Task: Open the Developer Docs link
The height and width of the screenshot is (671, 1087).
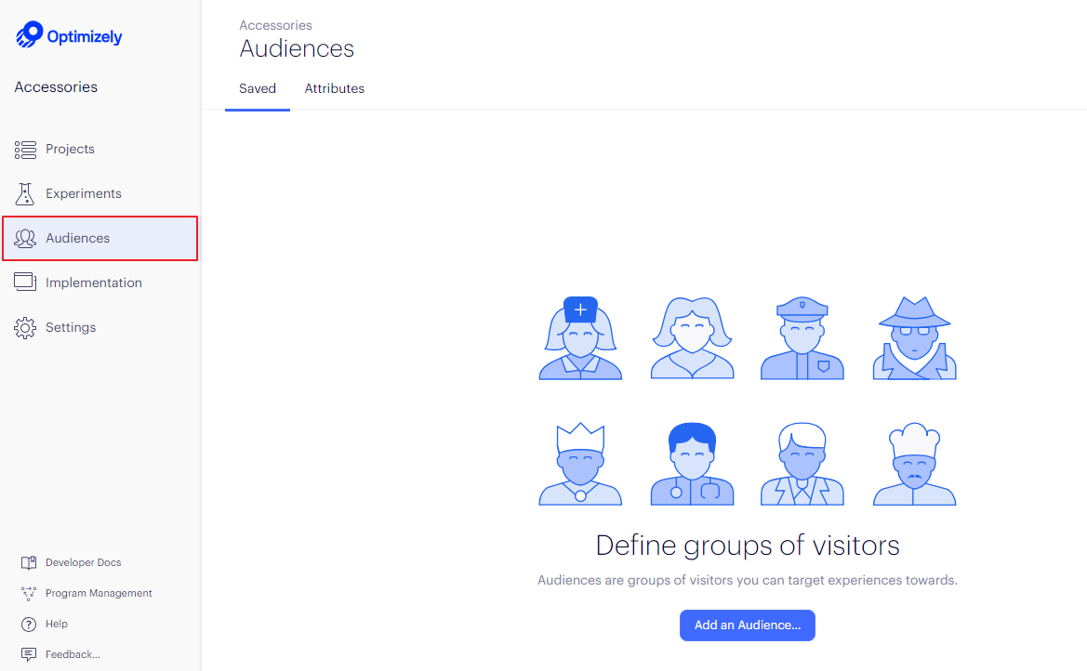Action: click(83, 563)
